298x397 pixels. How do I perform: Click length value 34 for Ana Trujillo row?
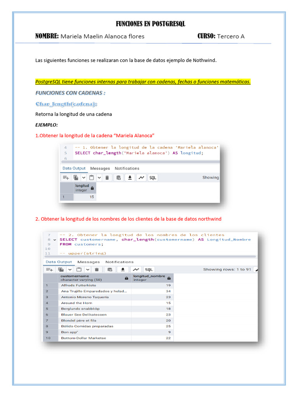152,292
